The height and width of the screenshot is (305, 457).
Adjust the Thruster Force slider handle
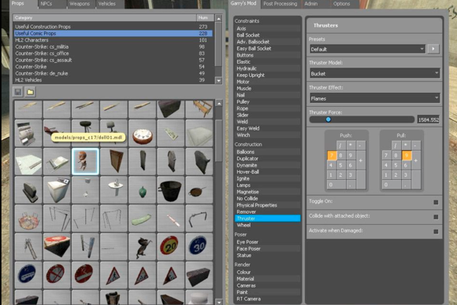[x=329, y=119]
